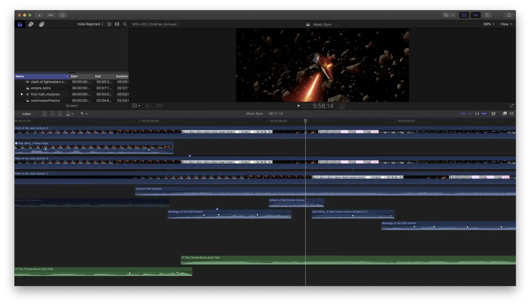Image resolution: width=531 pixels, height=305 pixels.
Task: Play the viewer using play button
Action: click(x=298, y=106)
